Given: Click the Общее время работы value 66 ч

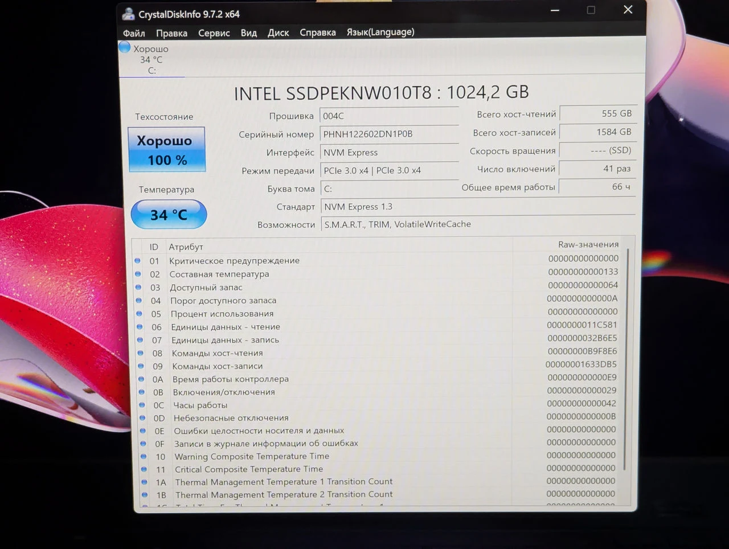Looking at the screenshot, I should coord(597,187).
